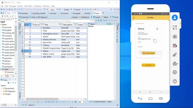Click the Rollback button in toolbar
Viewport: 193px width, 108px height.
pyautogui.click(x=38, y=10)
